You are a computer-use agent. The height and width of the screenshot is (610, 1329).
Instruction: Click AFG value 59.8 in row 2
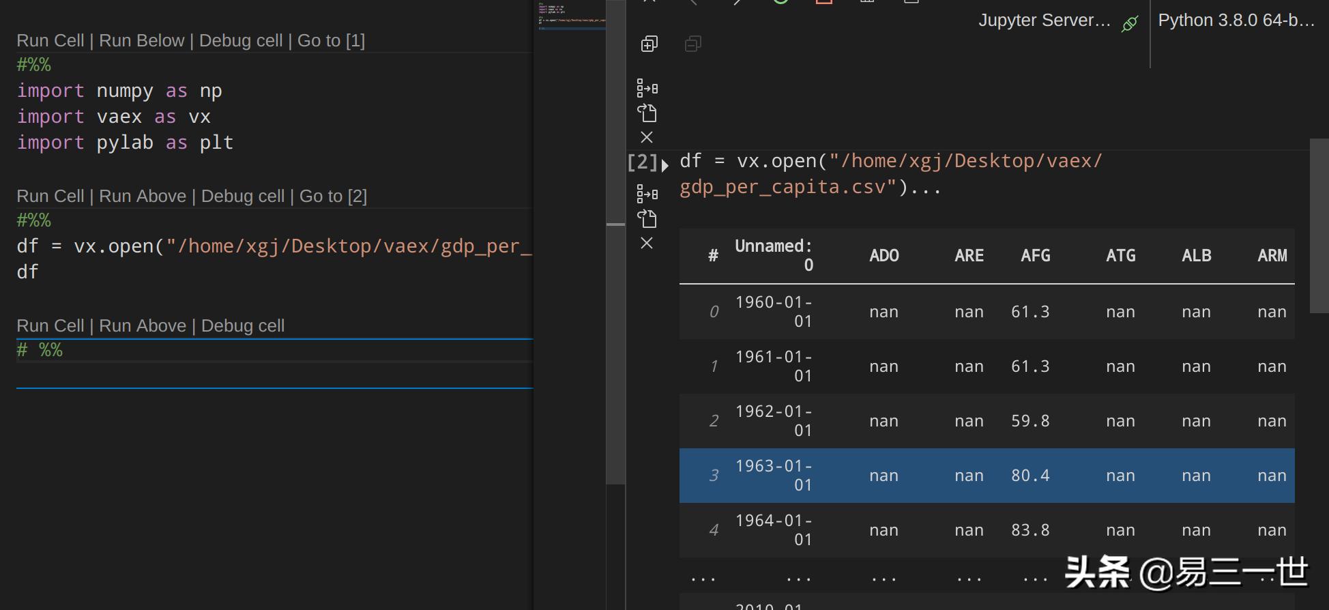tap(1030, 421)
